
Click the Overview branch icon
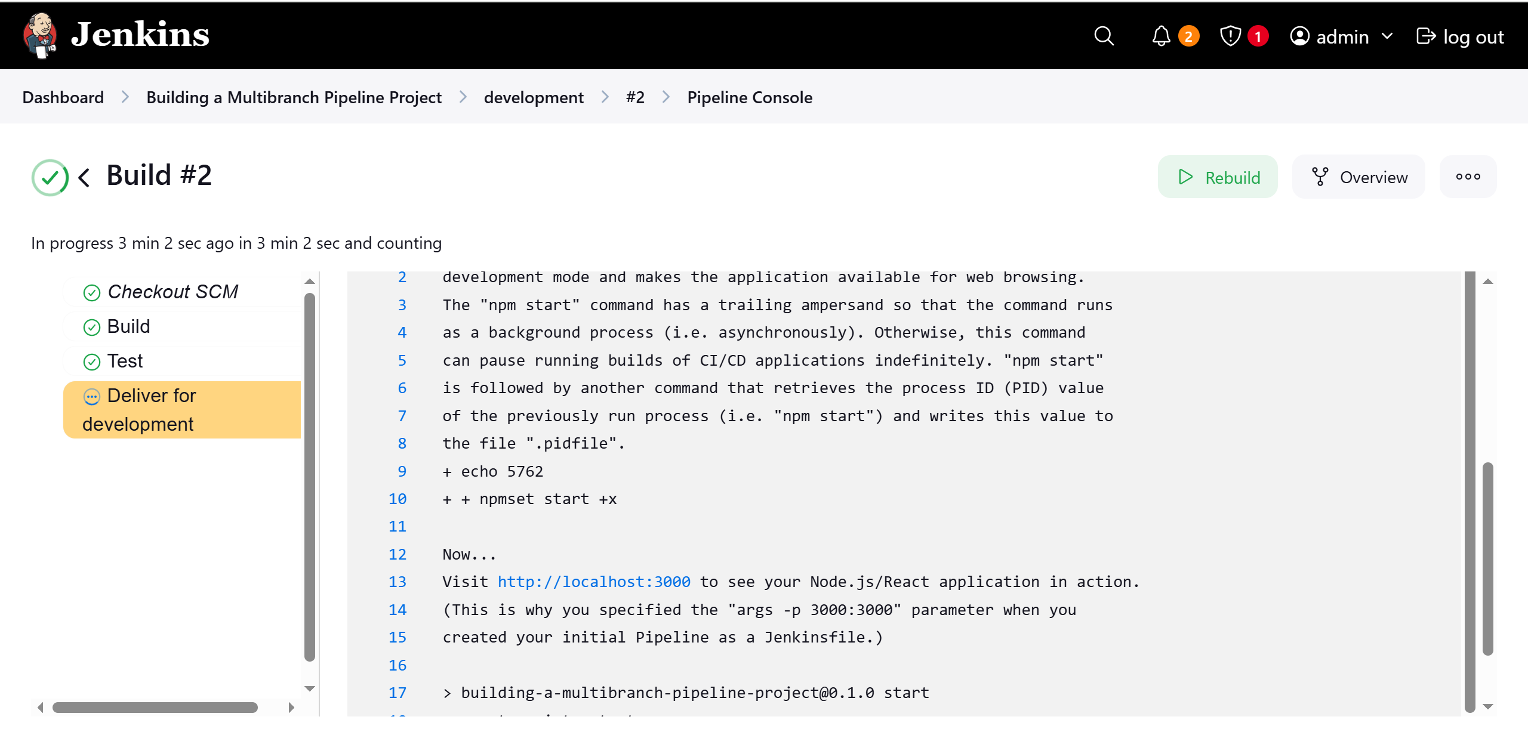1320,177
